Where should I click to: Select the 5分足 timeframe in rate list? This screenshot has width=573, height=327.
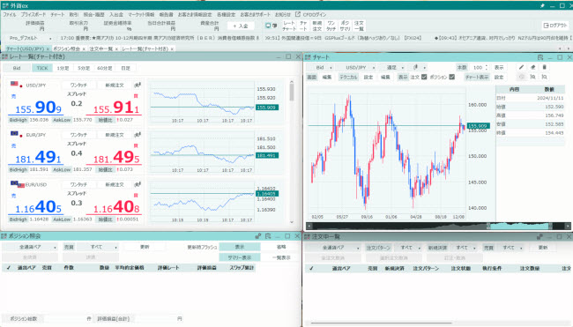(x=84, y=68)
